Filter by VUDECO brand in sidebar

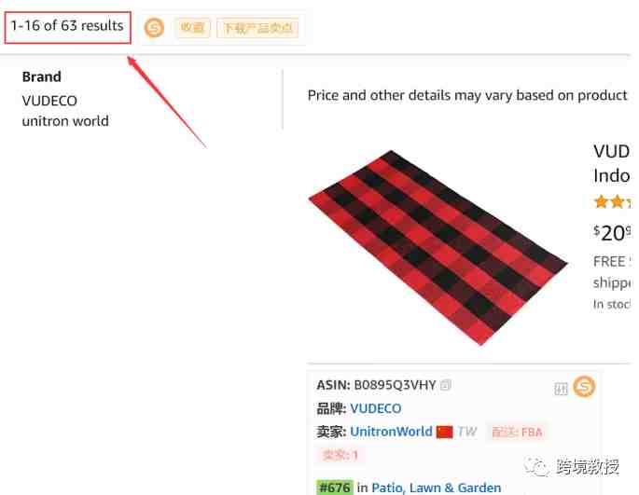[x=49, y=101]
